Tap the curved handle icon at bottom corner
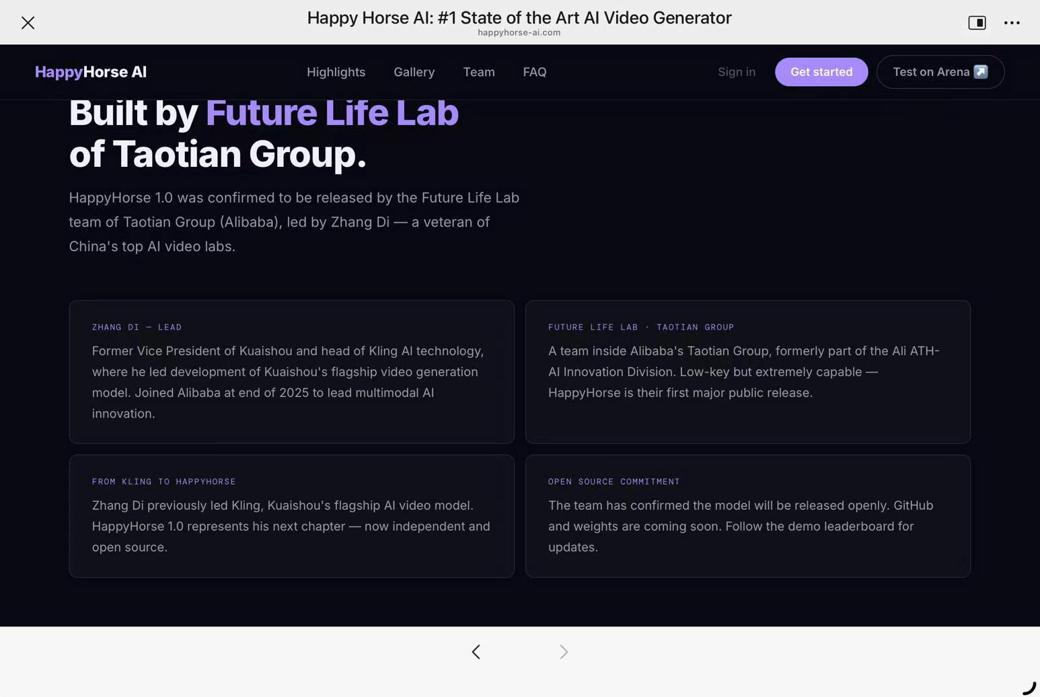Screen dimensions: 1040x697 click(x=1029, y=688)
